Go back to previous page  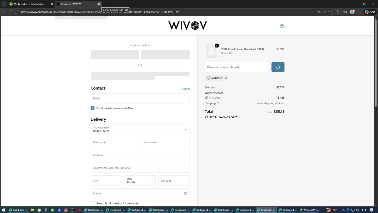tap(4, 12)
